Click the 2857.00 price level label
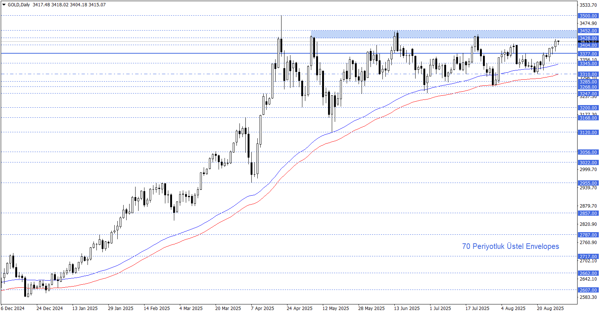This screenshot has width=601, height=313. point(588,213)
